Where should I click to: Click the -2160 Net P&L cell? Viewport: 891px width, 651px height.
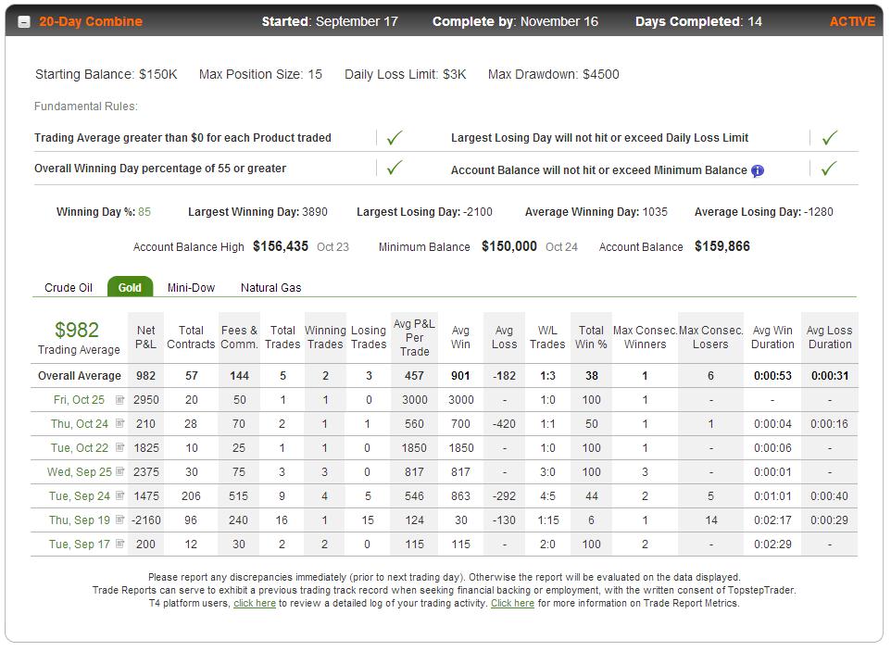[x=146, y=520]
